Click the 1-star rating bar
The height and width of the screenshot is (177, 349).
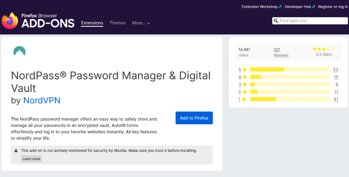point(290,99)
